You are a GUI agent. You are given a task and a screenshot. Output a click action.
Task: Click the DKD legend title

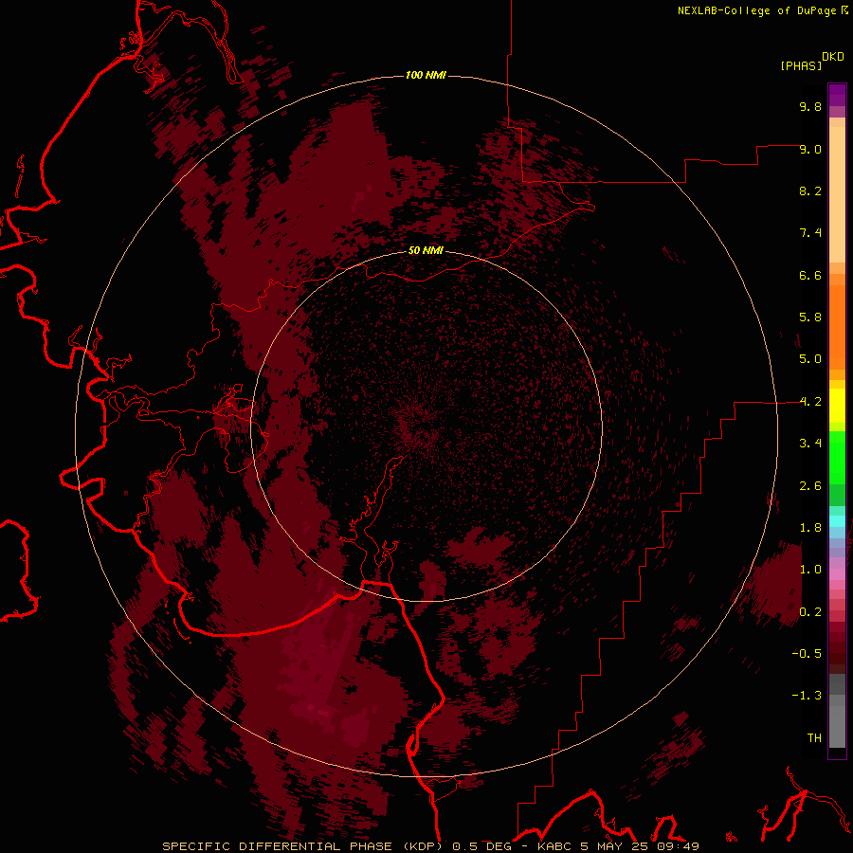tap(832, 57)
